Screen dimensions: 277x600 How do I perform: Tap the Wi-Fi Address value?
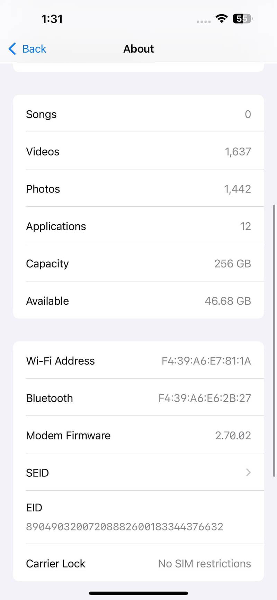206,361
